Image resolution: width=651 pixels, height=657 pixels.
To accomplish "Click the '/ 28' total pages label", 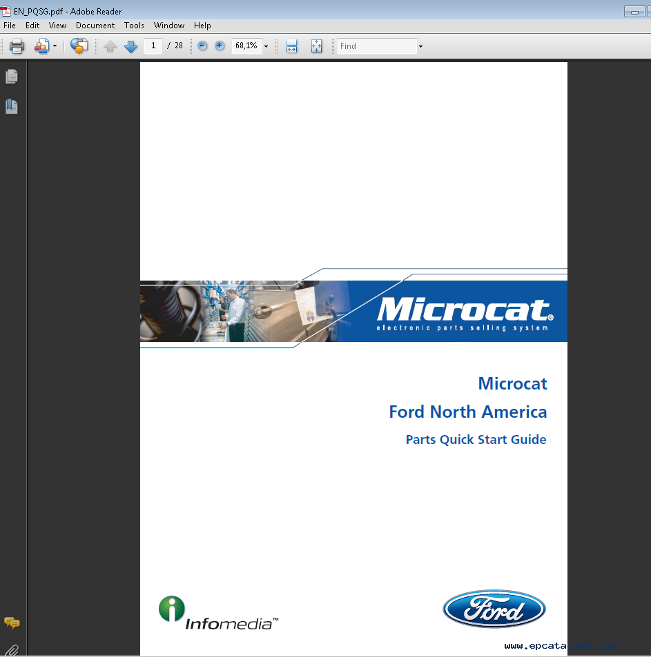I will click(x=175, y=46).
